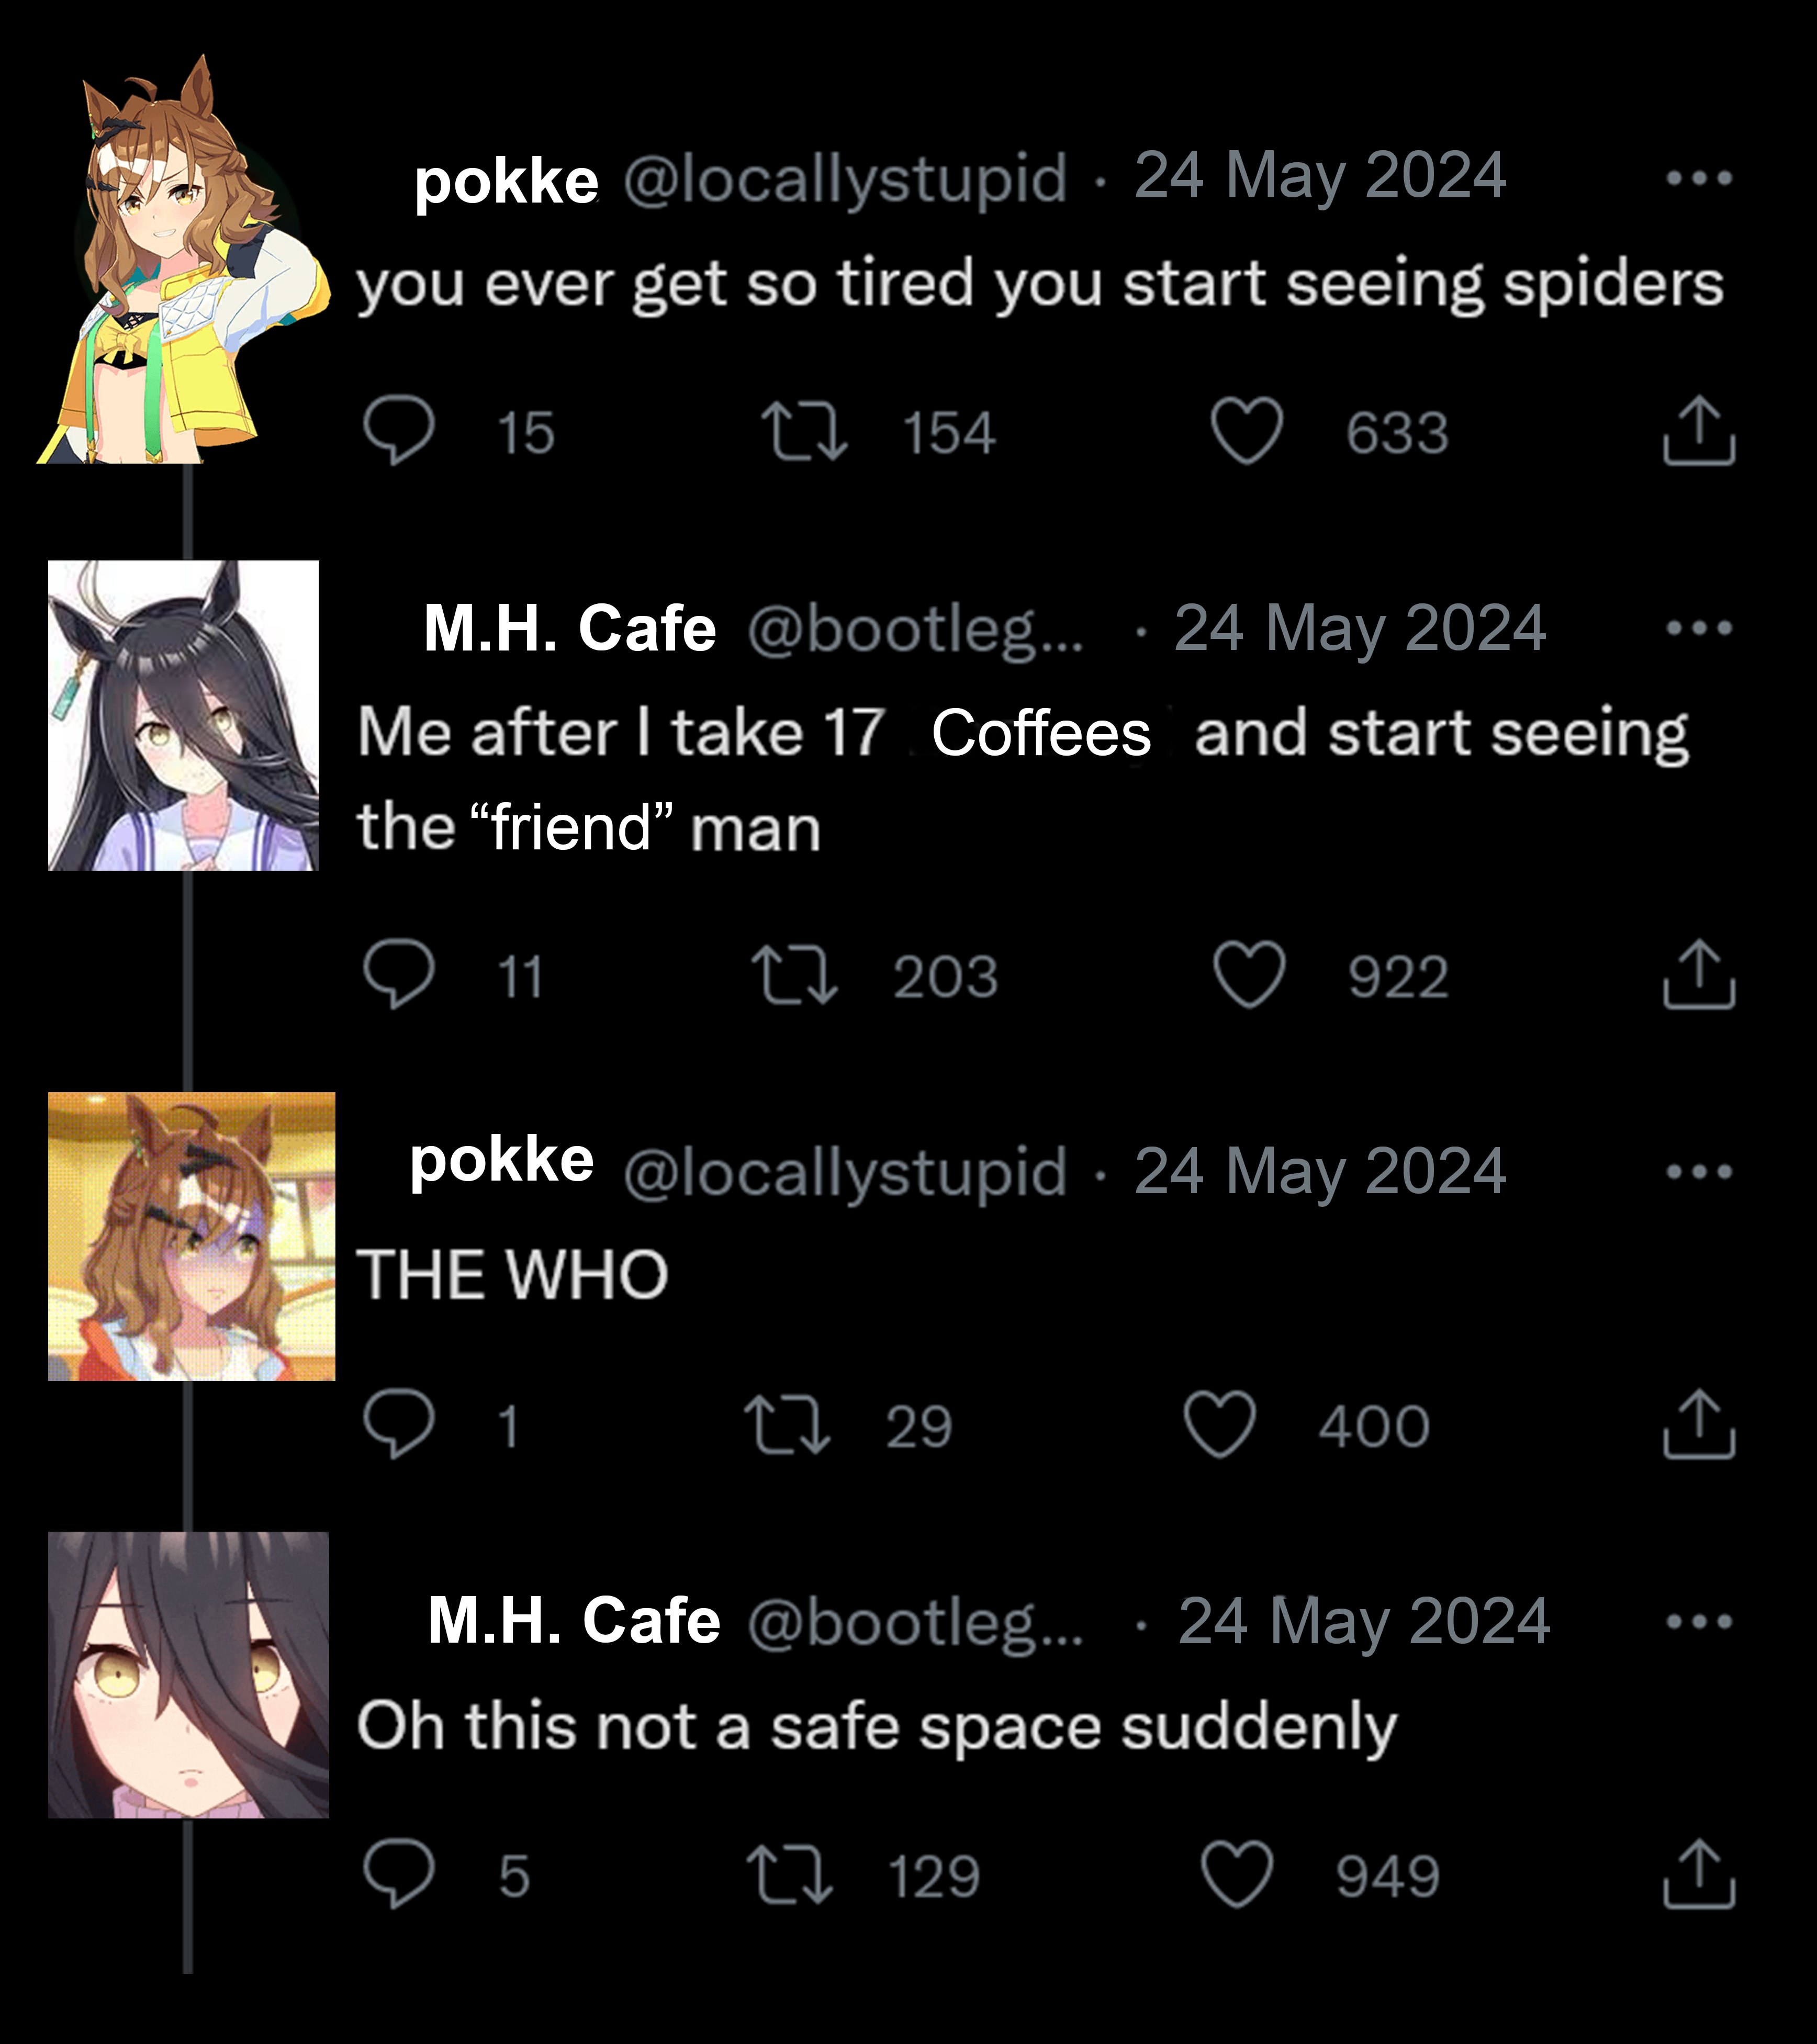This screenshot has width=1817, height=2044.
Task: Retweet the 'seeing spiders' tweet
Action: pos(804,432)
